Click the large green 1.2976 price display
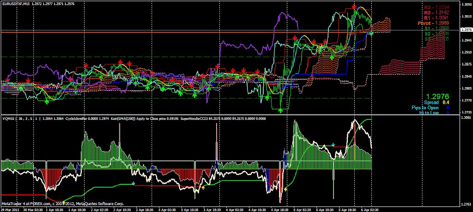Screen dimensions: 473x212 [437, 96]
